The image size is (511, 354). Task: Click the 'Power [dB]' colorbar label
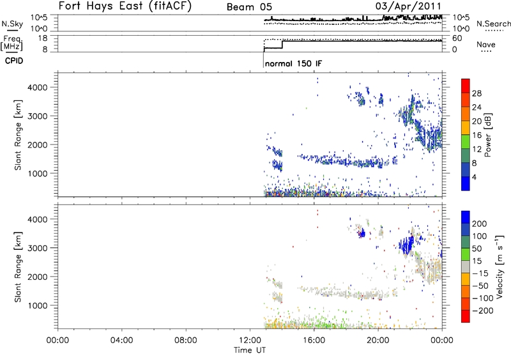pyautogui.click(x=488, y=135)
